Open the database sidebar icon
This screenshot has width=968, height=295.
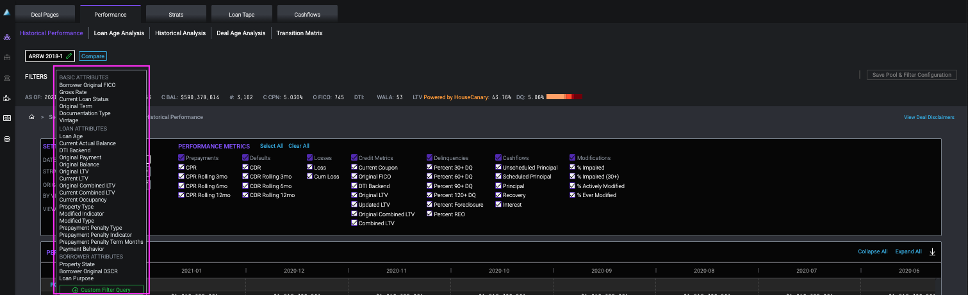tap(7, 139)
